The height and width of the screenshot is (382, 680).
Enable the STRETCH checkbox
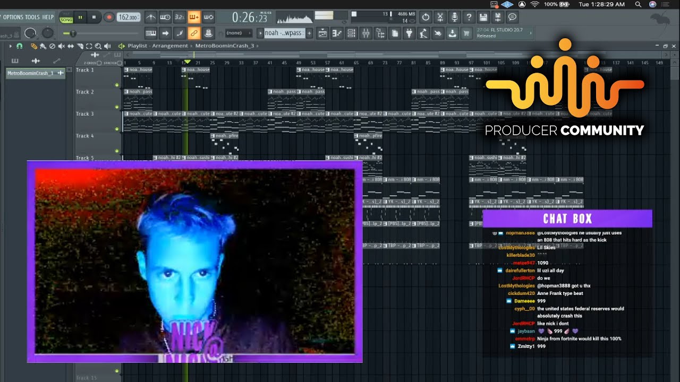tap(120, 63)
